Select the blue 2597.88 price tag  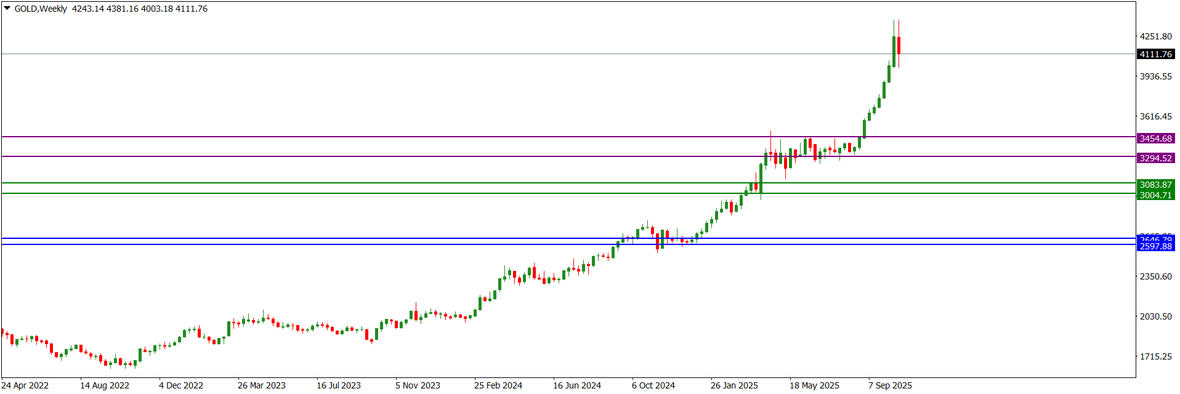(1155, 246)
